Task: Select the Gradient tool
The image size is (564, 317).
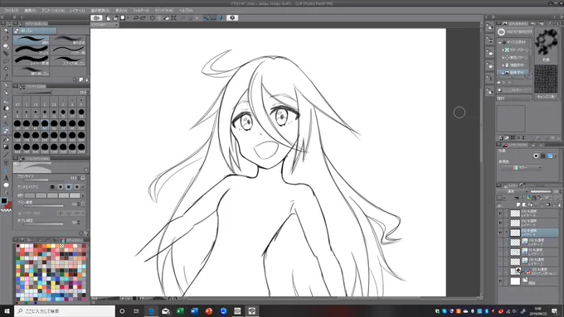Action: [x=6, y=146]
